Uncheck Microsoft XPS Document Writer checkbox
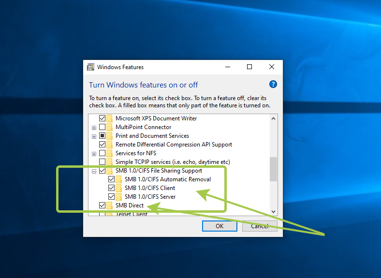Viewport: 381px width, 278px height. tap(103, 118)
